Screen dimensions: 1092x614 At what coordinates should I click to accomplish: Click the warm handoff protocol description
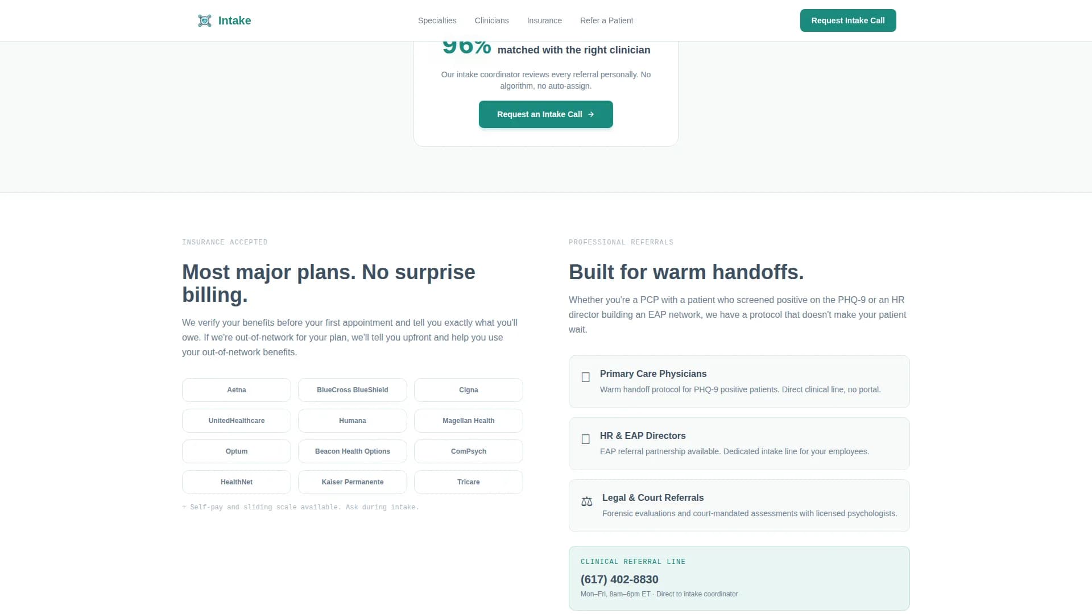point(740,389)
